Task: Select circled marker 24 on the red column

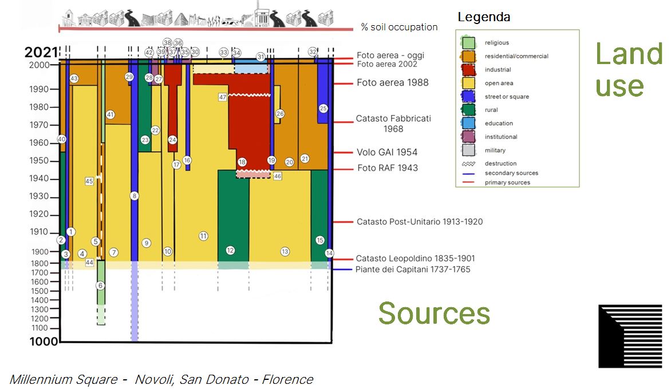Action: coord(172,140)
